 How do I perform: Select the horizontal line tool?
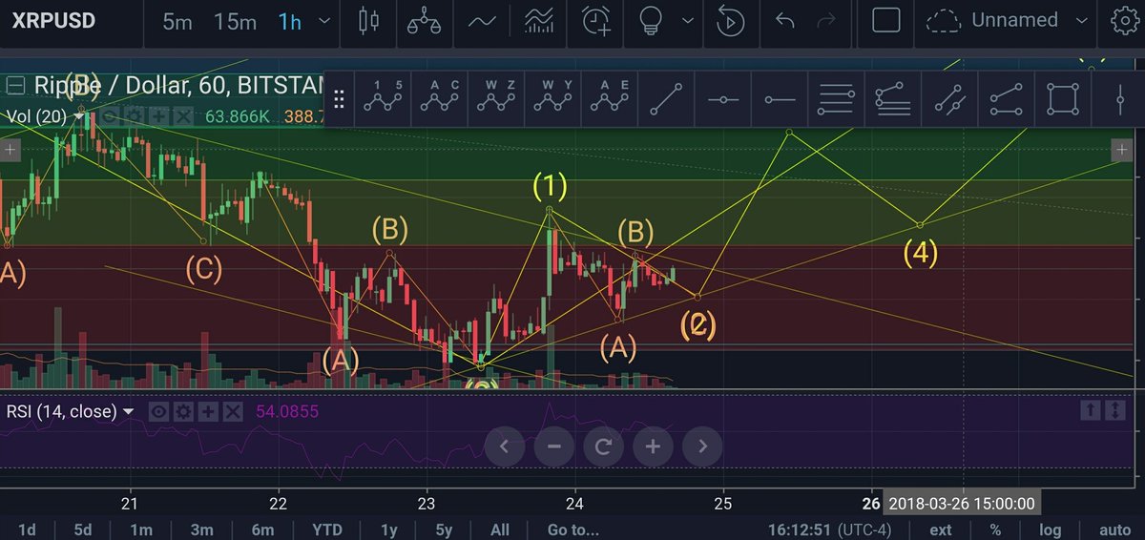tap(722, 99)
